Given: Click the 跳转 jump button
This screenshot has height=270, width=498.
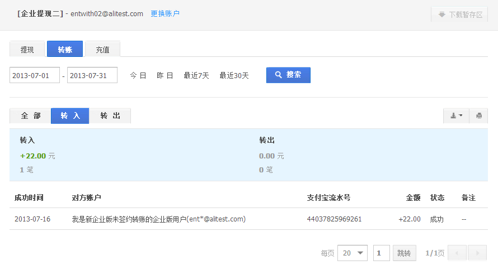Looking at the screenshot, I should tap(405, 253).
